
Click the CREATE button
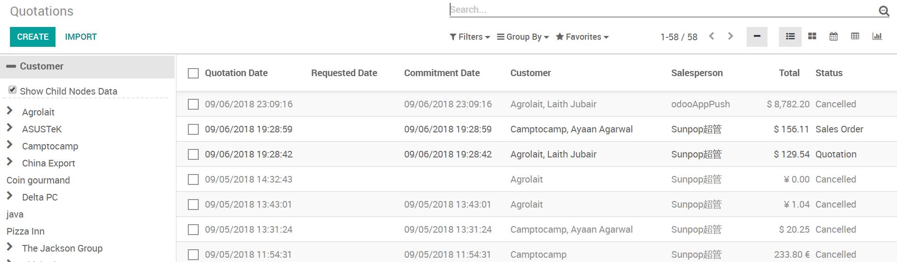click(33, 37)
